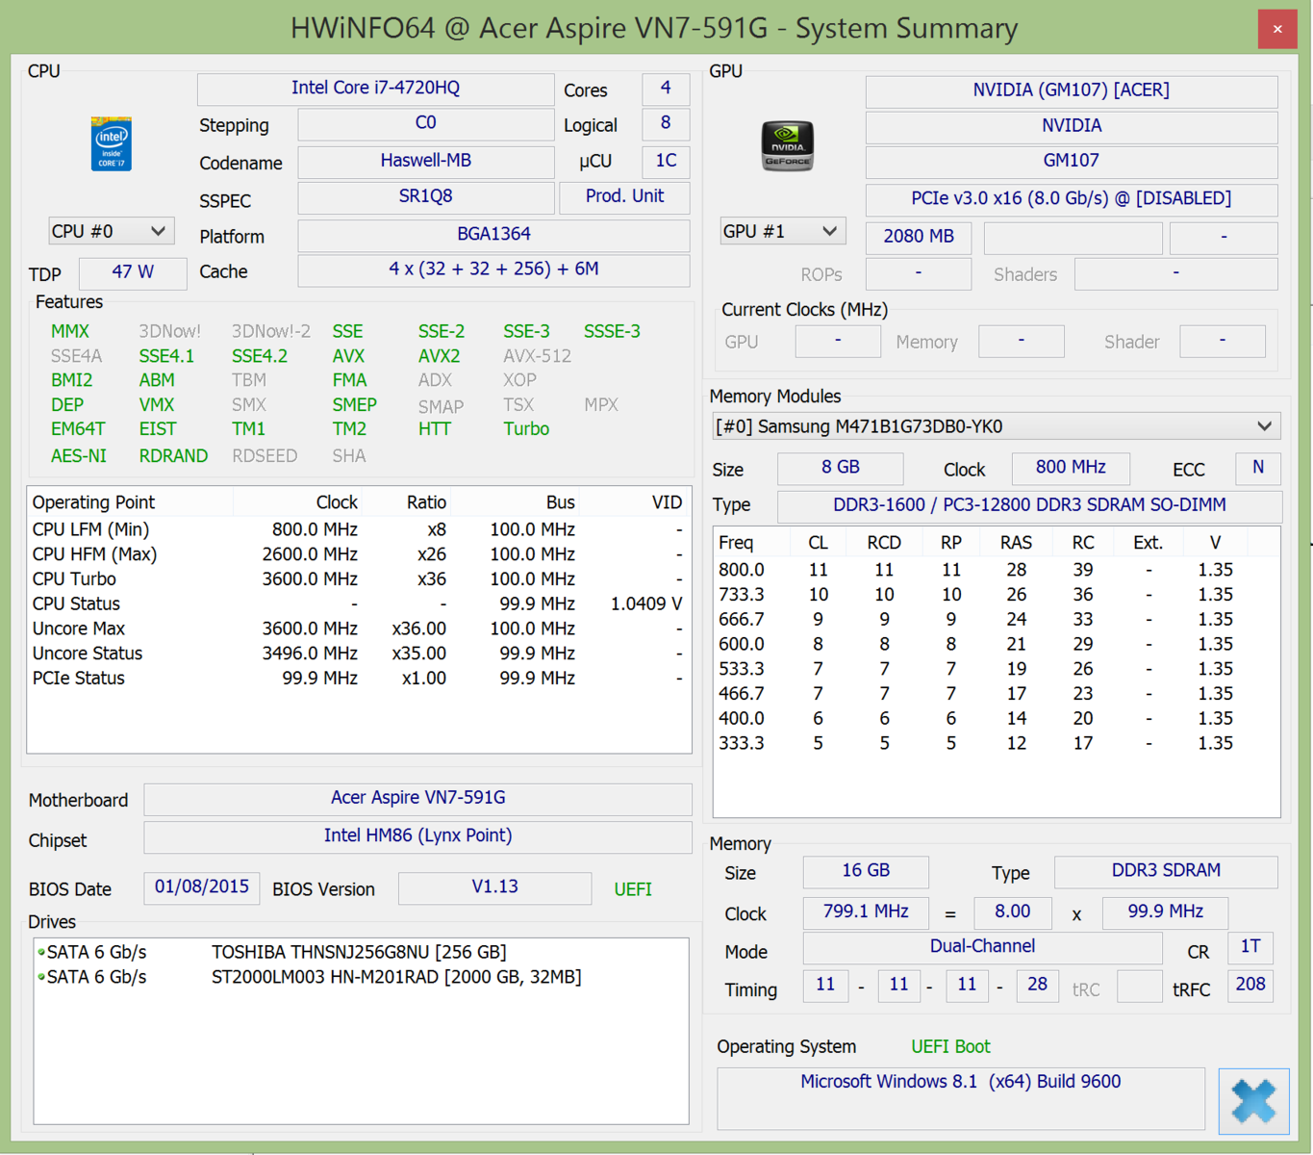This screenshot has height=1155, width=1313.
Task: Close the System Summary window
Action: 1276,29
